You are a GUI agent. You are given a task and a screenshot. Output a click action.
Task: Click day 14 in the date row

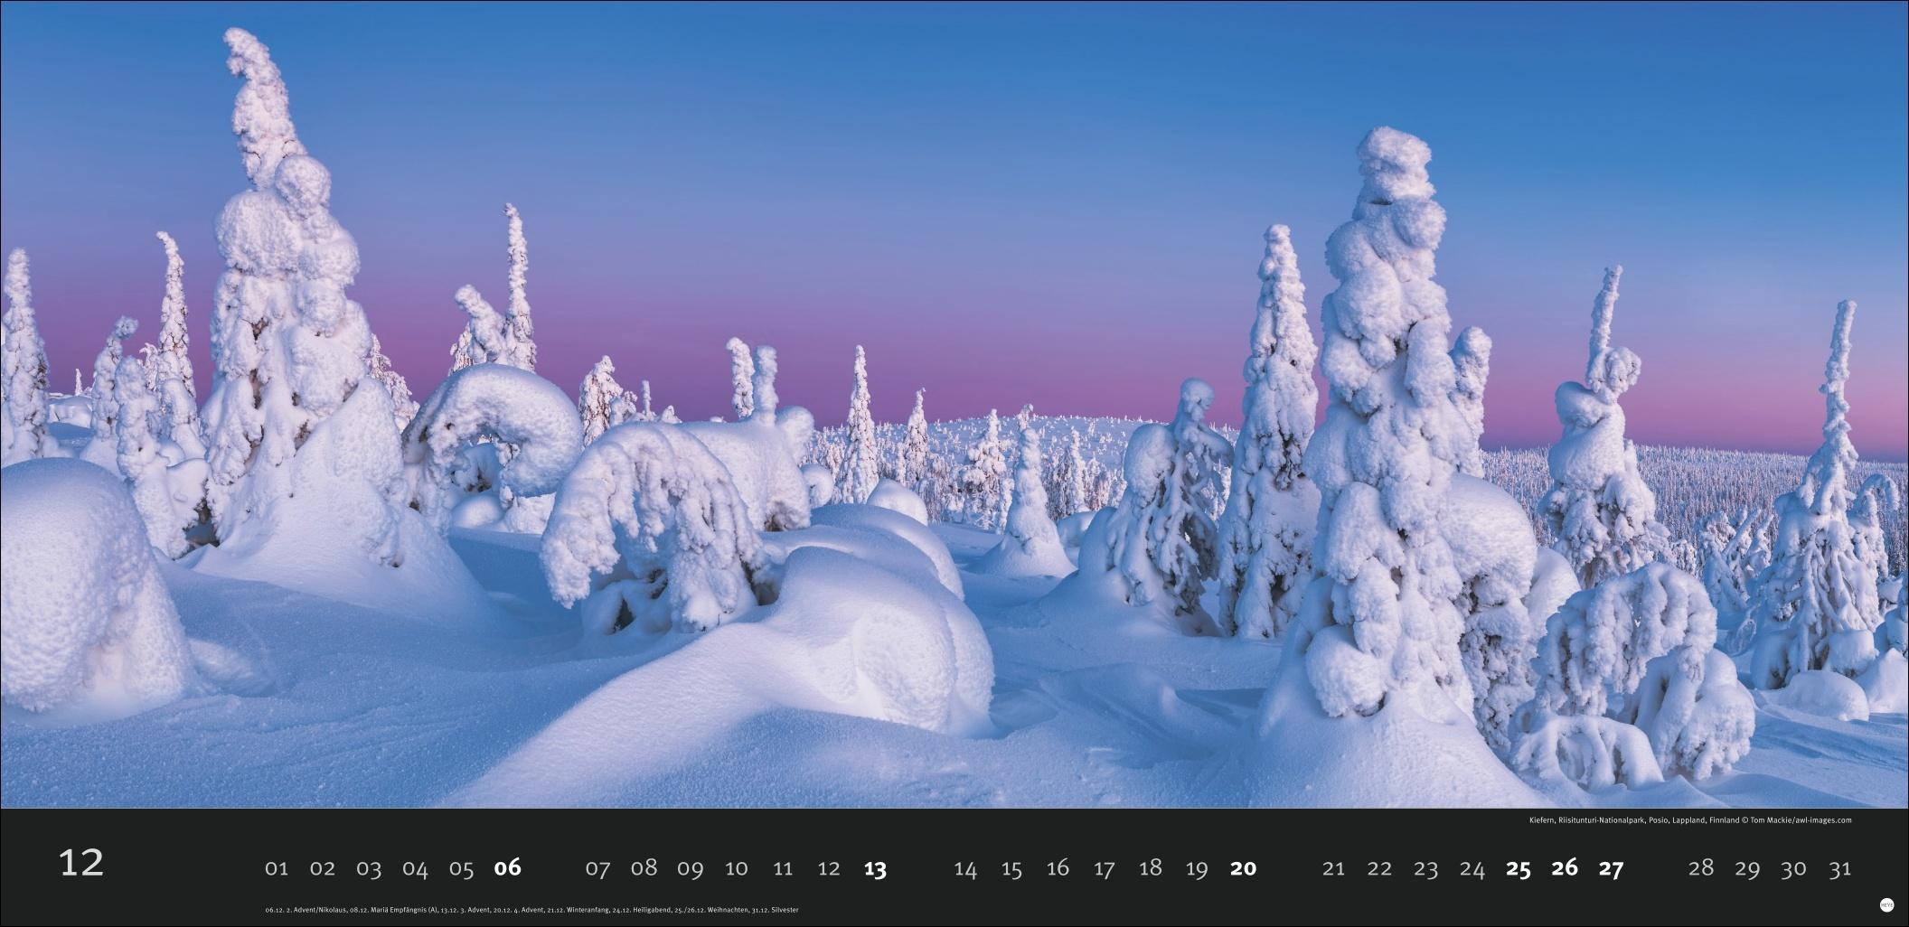click(x=965, y=868)
